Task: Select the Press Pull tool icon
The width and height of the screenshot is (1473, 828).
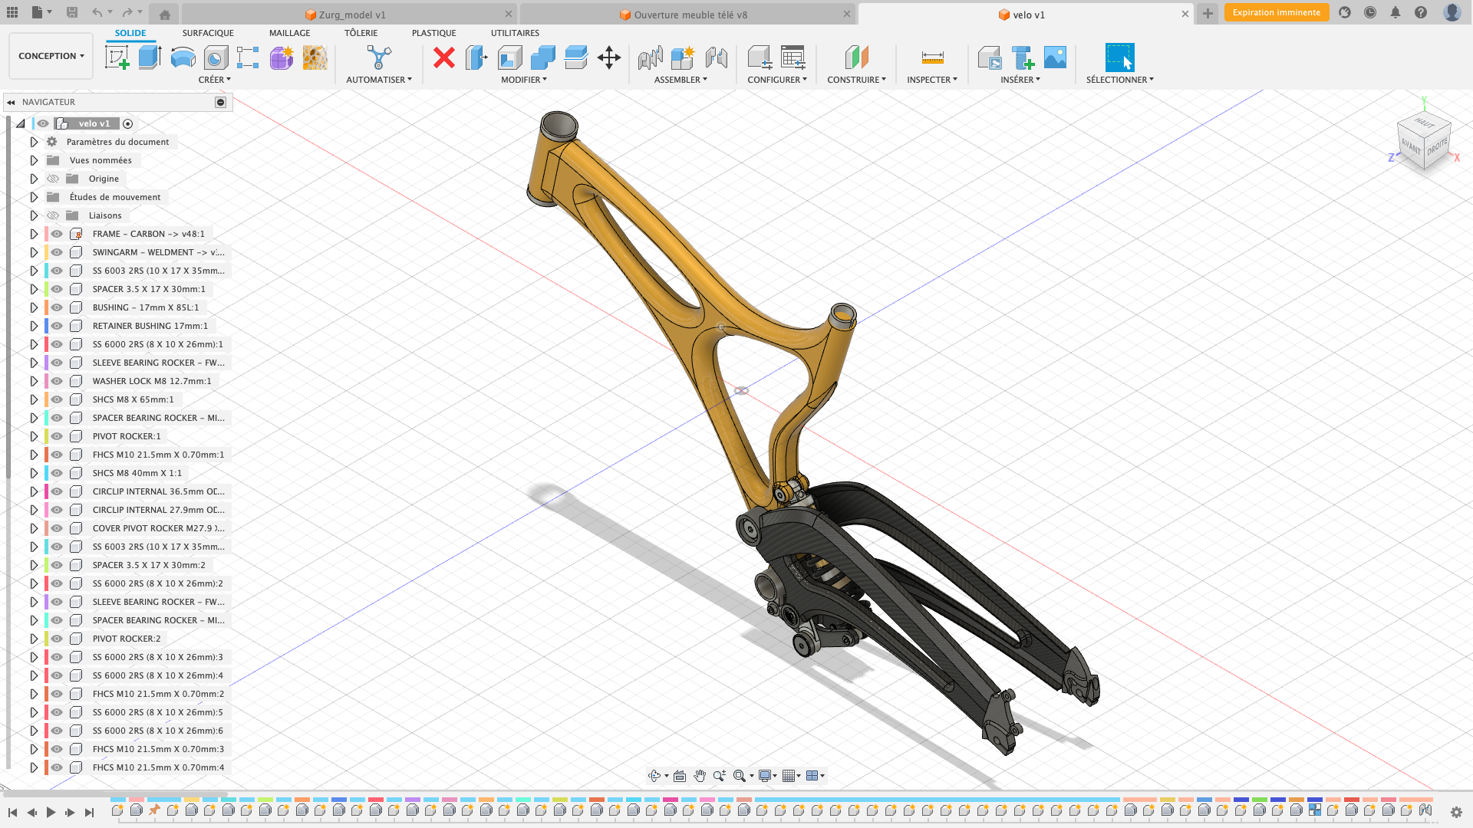Action: 476,58
